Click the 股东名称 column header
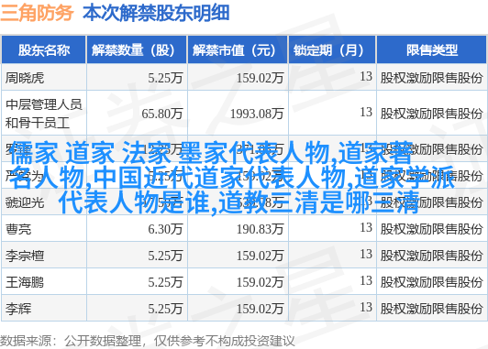The height and width of the screenshot is (349, 488). click(x=44, y=50)
